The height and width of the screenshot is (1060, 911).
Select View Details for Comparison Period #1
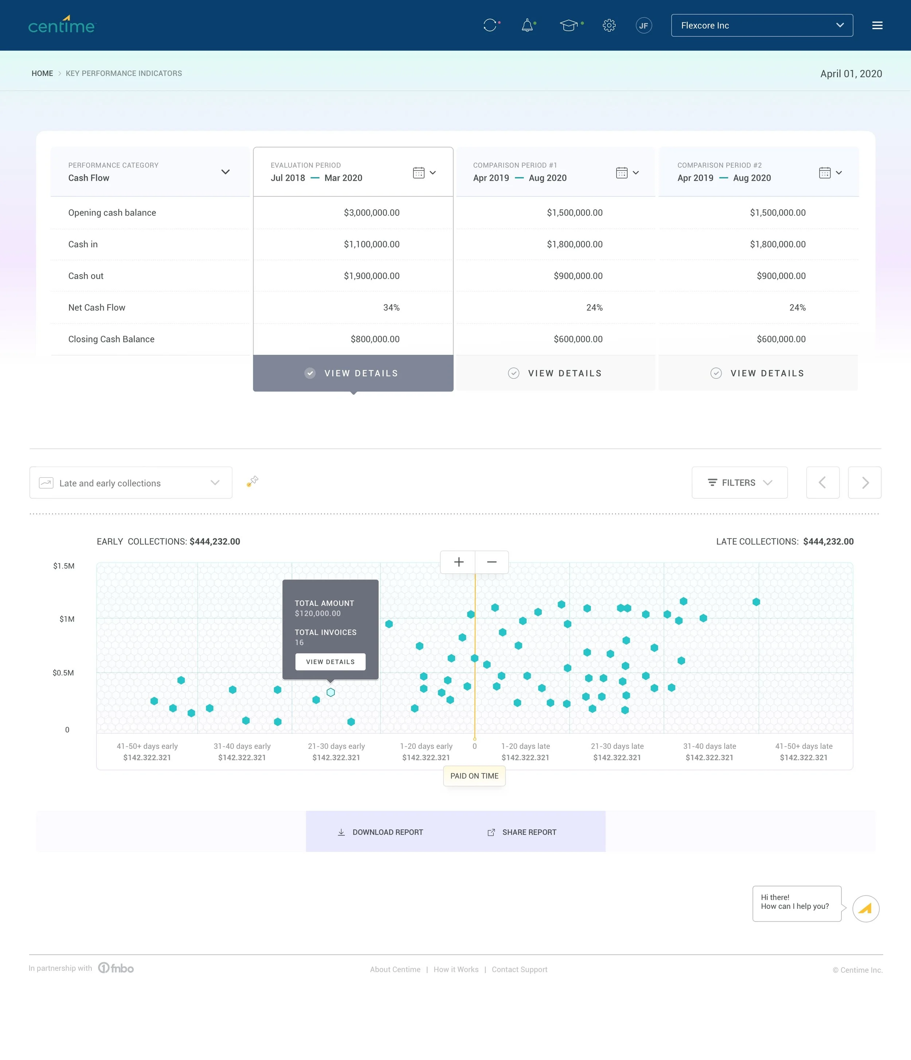coord(555,373)
